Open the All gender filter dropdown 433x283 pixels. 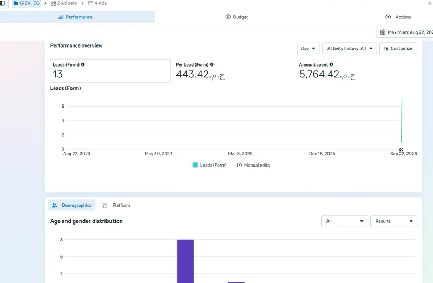click(344, 221)
